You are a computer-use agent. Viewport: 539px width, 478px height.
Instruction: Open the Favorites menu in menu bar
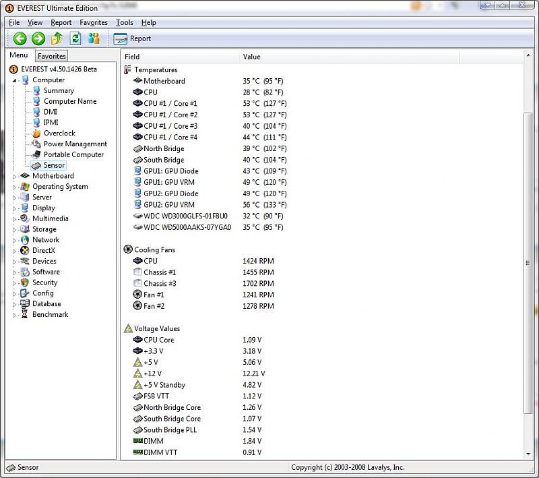[x=94, y=23]
